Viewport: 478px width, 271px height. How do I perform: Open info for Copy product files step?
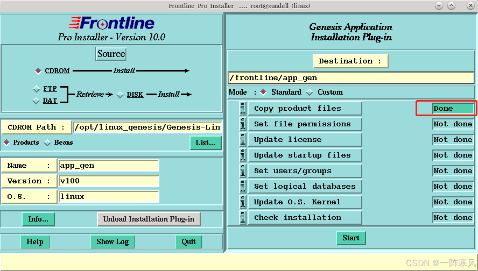(243, 109)
